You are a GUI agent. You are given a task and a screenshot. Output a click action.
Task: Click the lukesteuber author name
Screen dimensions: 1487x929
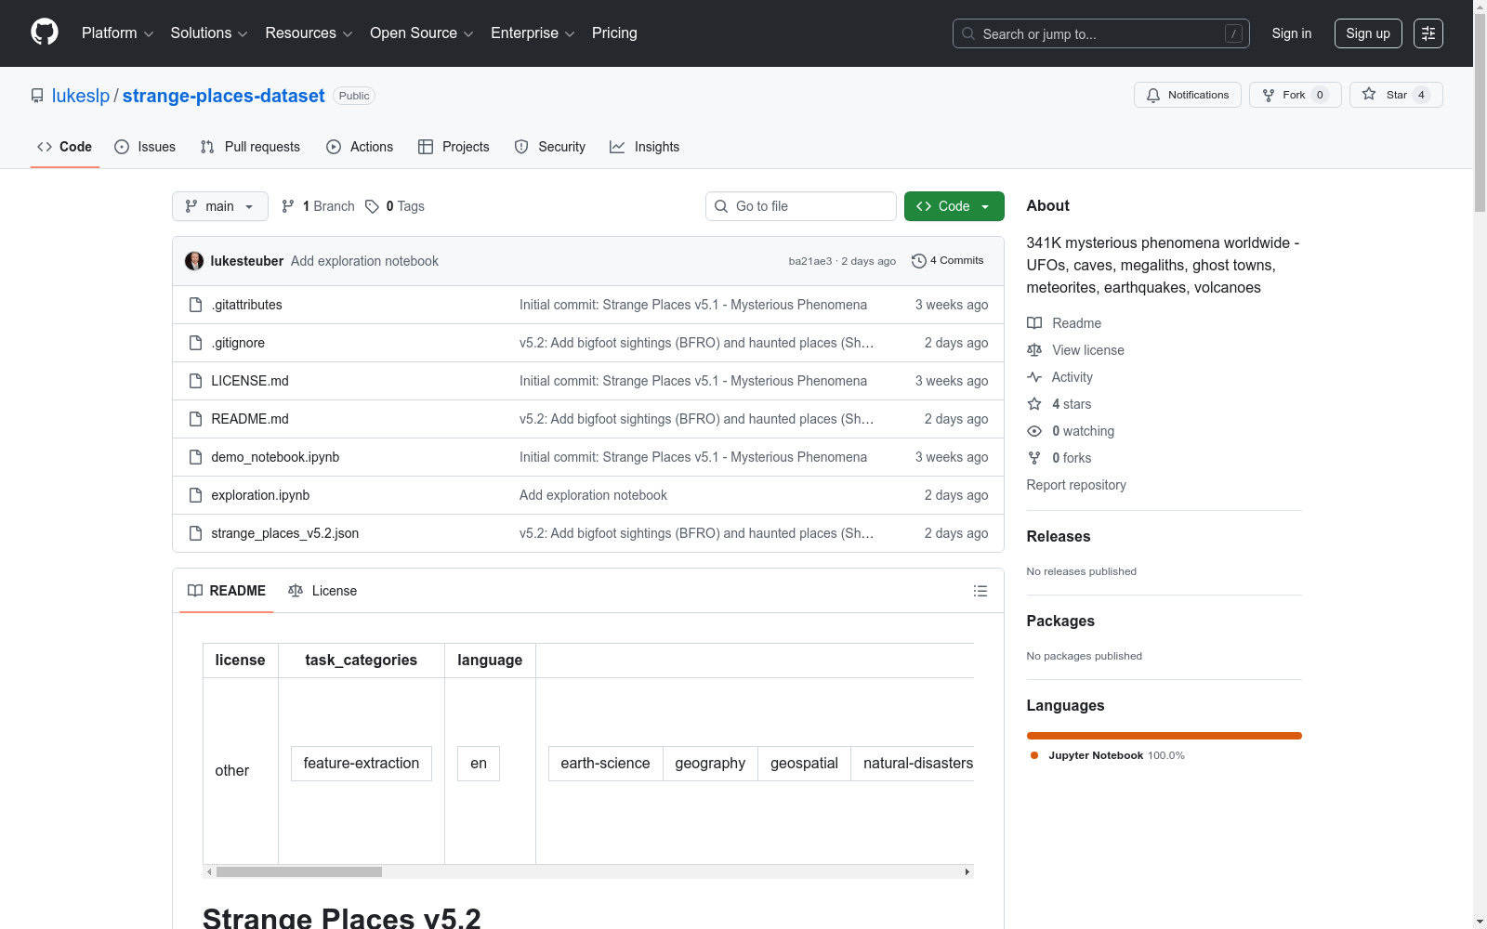pos(247,261)
